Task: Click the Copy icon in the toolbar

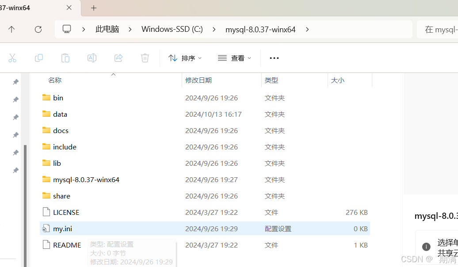Action: (x=39, y=58)
